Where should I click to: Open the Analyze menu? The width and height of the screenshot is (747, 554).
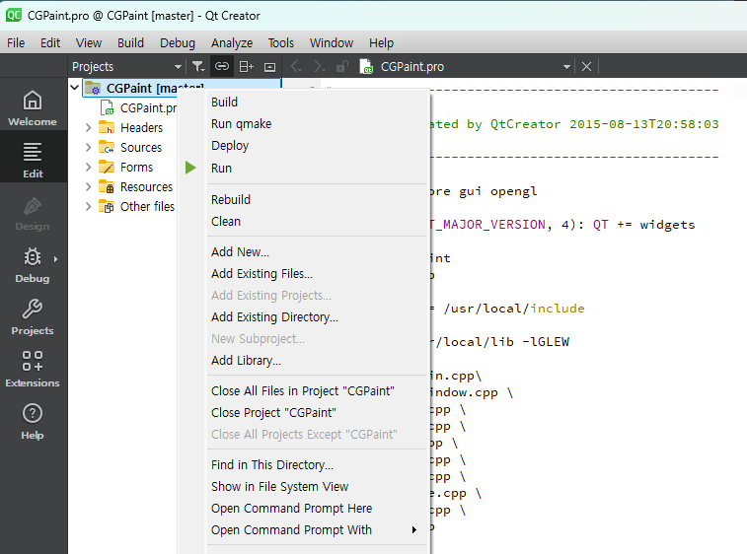click(232, 42)
